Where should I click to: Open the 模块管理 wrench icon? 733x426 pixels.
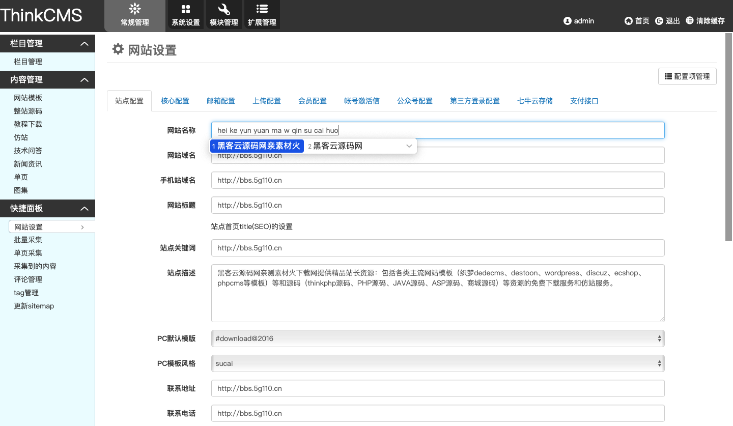(224, 9)
